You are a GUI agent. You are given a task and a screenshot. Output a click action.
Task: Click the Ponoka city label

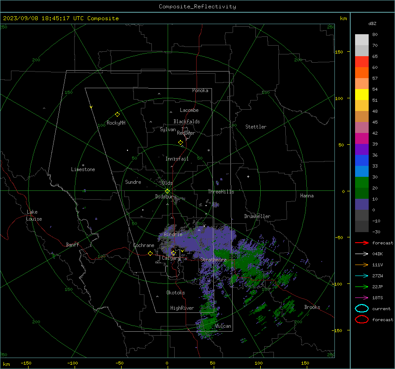click(200, 90)
